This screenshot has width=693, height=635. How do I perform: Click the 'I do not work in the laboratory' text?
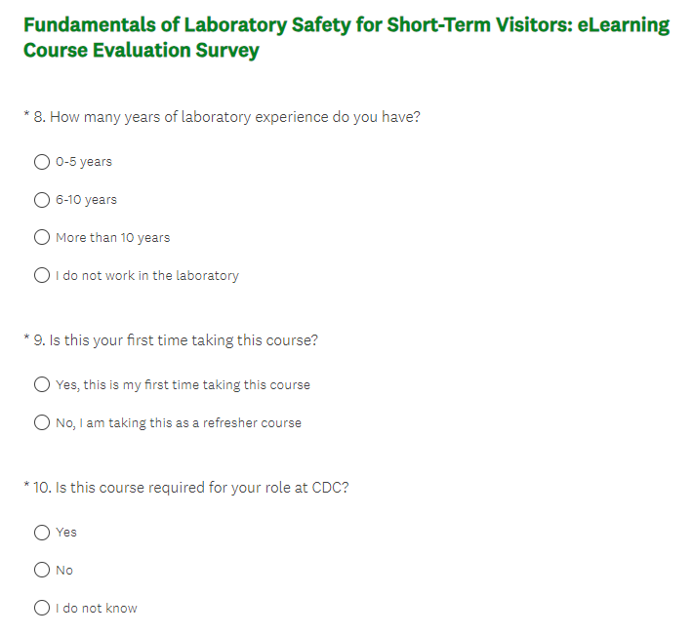point(146,276)
